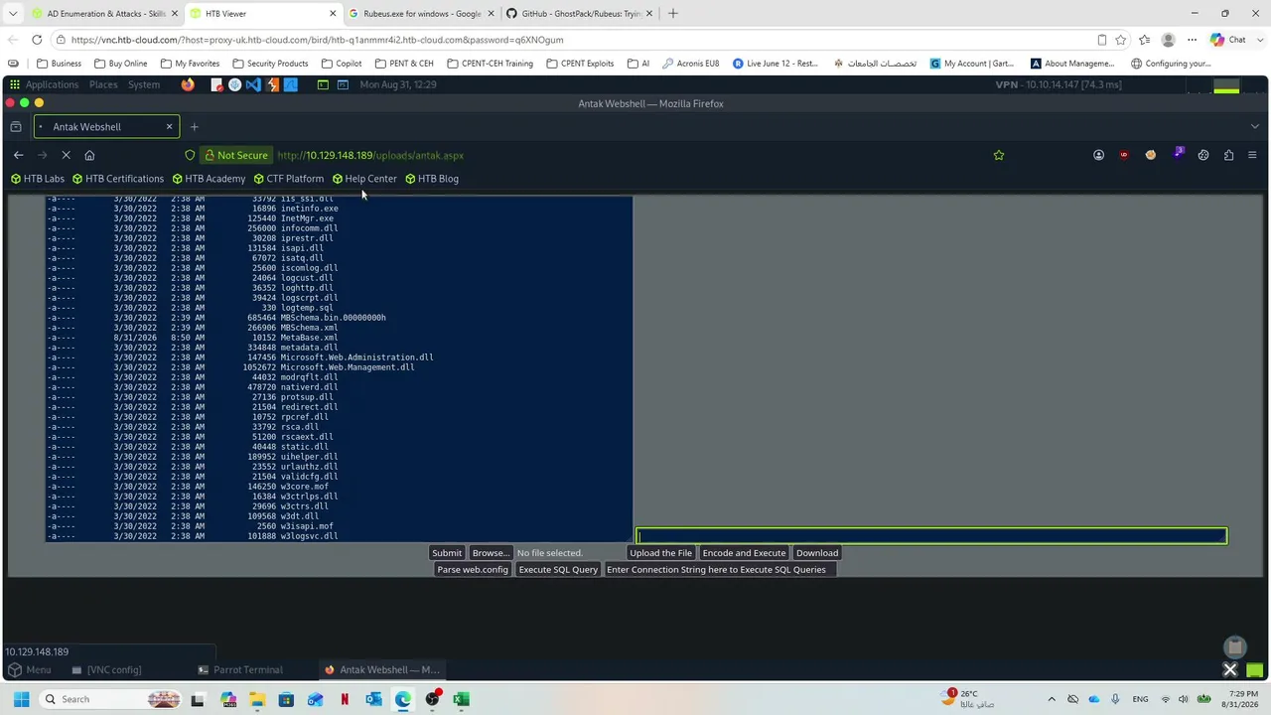Open Netflix in Windows taskbar
The height and width of the screenshot is (715, 1271).
pos(345,699)
